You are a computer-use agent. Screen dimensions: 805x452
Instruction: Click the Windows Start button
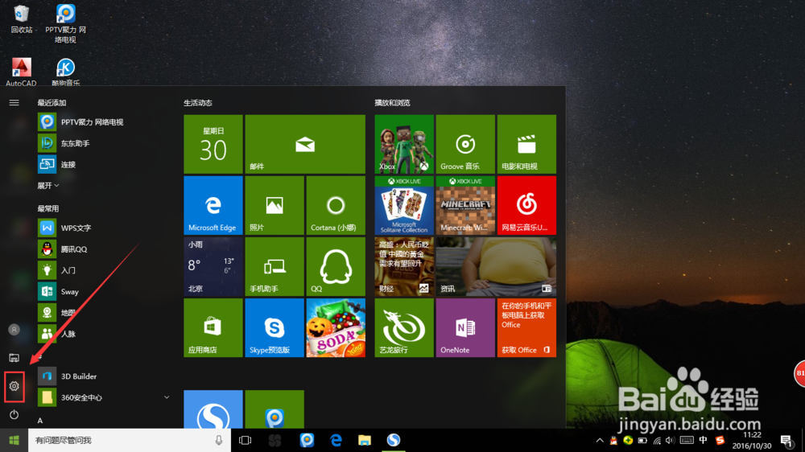click(x=14, y=440)
